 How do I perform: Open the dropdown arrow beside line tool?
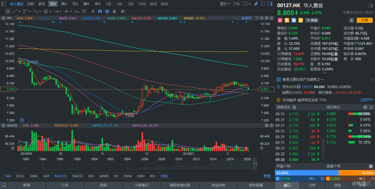(x=19, y=11)
